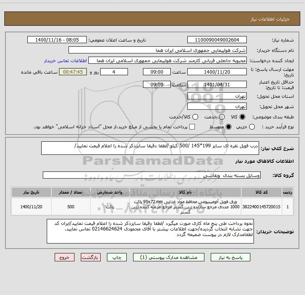The image size is (305, 295).
Task: Click the response deadline 09:00 time field
Action: coord(157,72)
